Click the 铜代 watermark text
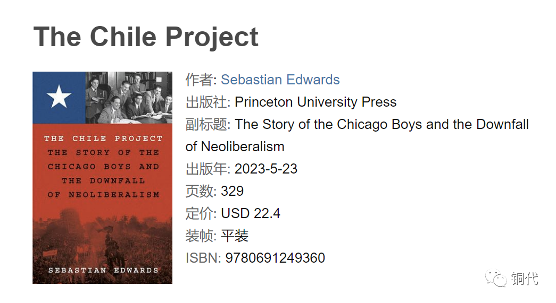This screenshot has width=556, height=303. [x=525, y=279]
